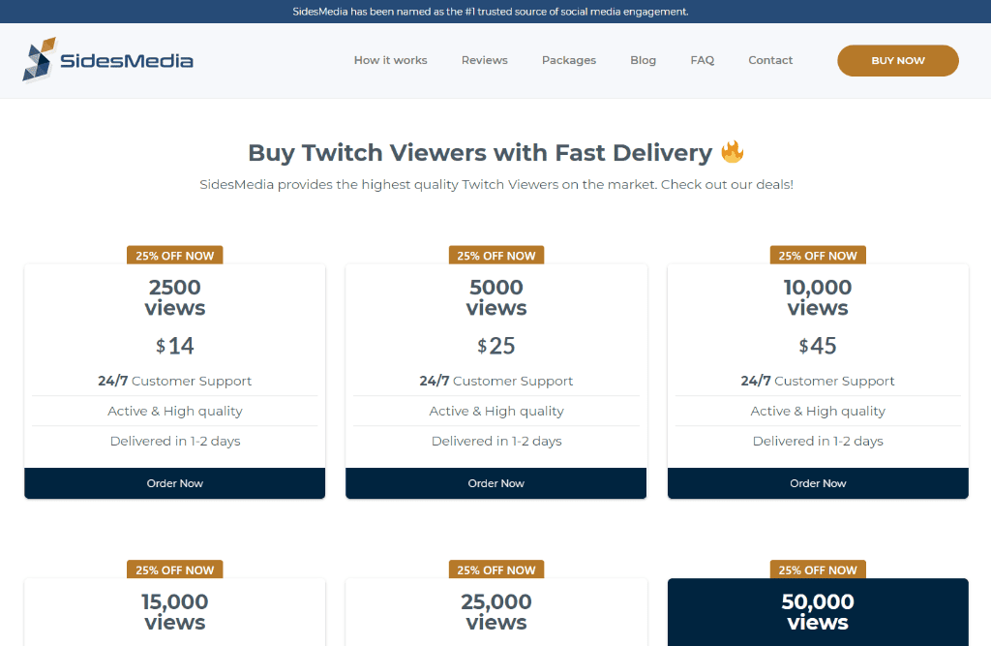Open the FAQ navigation item
This screenshot has width=991, height=646.
703,60
